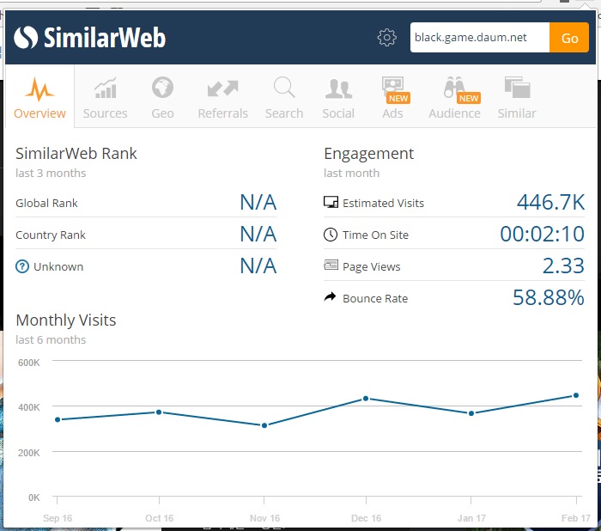
Task: Click the 446.7K estimated visits value
Action: (551, 202)
